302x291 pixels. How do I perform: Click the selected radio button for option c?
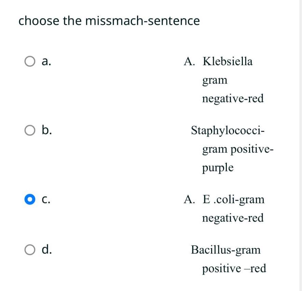pos(30,199)
